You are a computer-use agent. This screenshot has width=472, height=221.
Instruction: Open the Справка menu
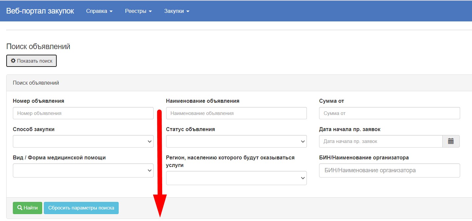click(x=99, y=11)
